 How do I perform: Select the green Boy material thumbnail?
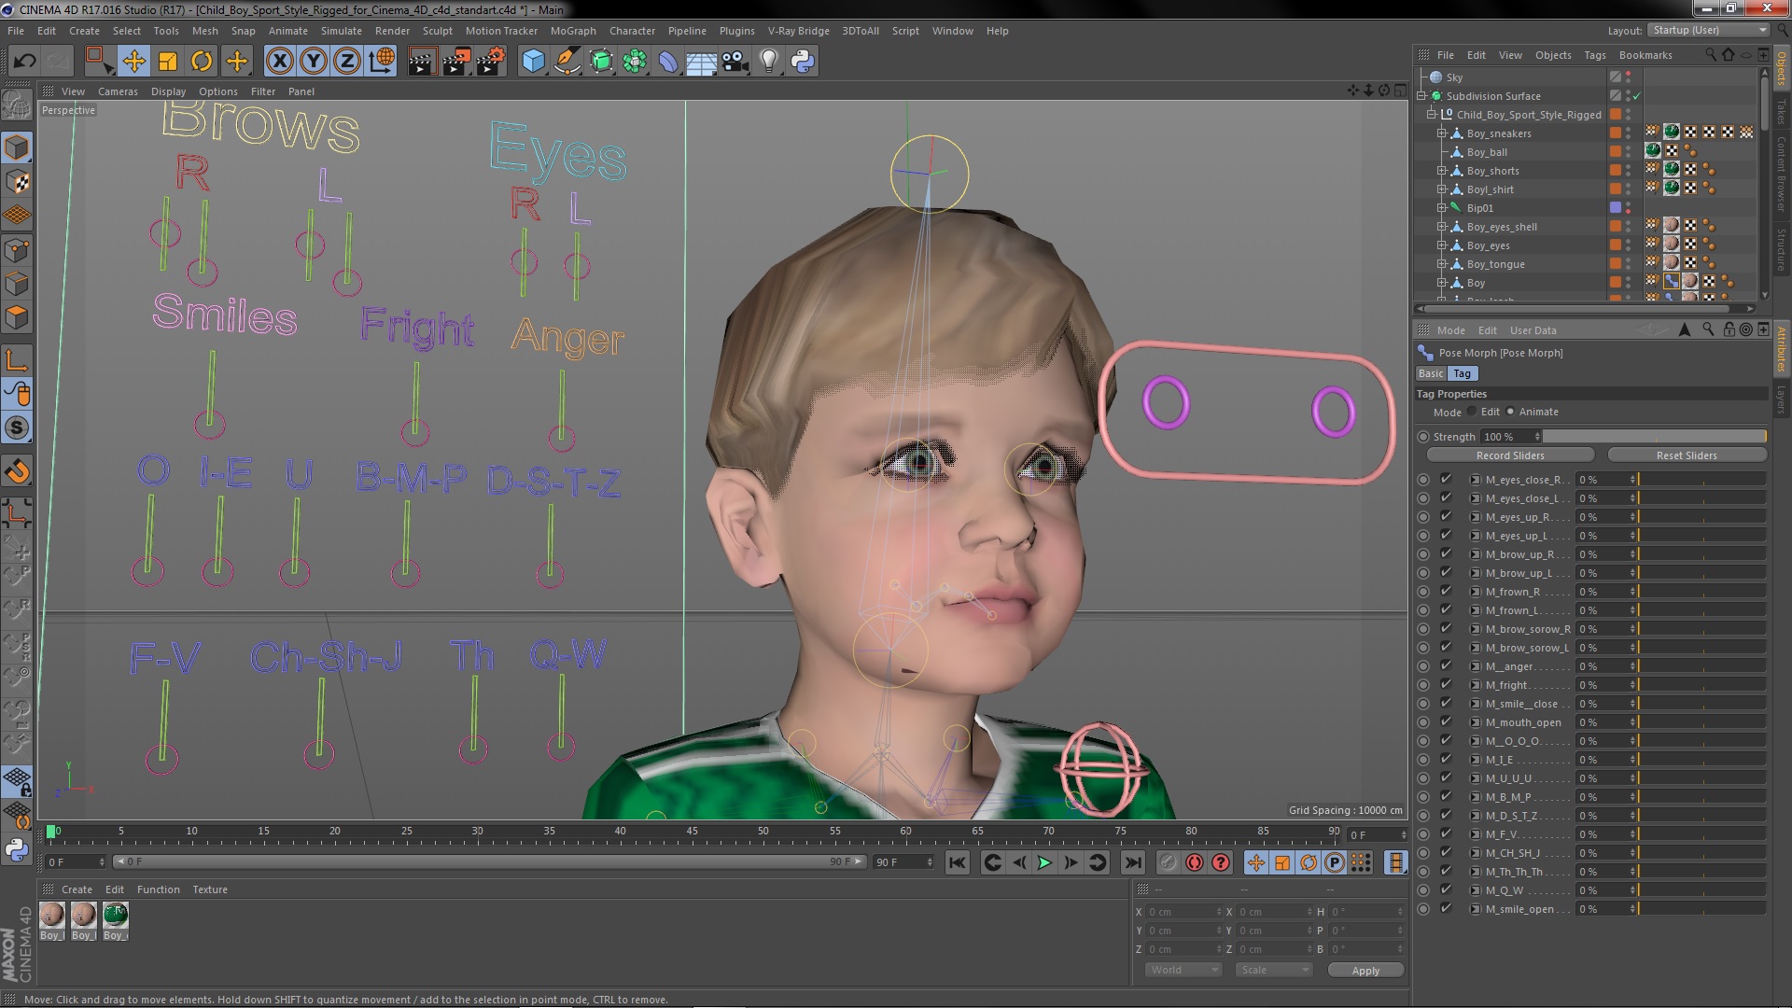(x=116, y=915)
